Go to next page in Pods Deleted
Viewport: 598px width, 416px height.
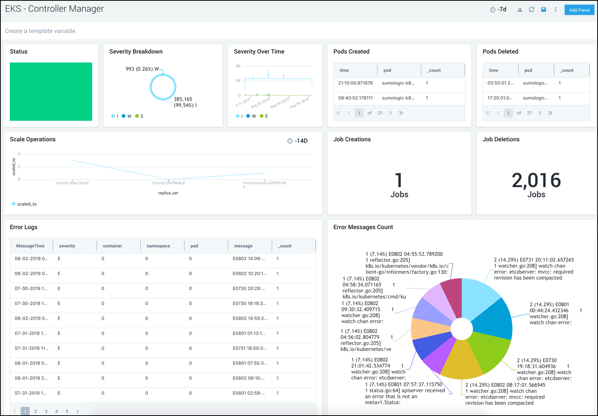[x=540, y=113]
